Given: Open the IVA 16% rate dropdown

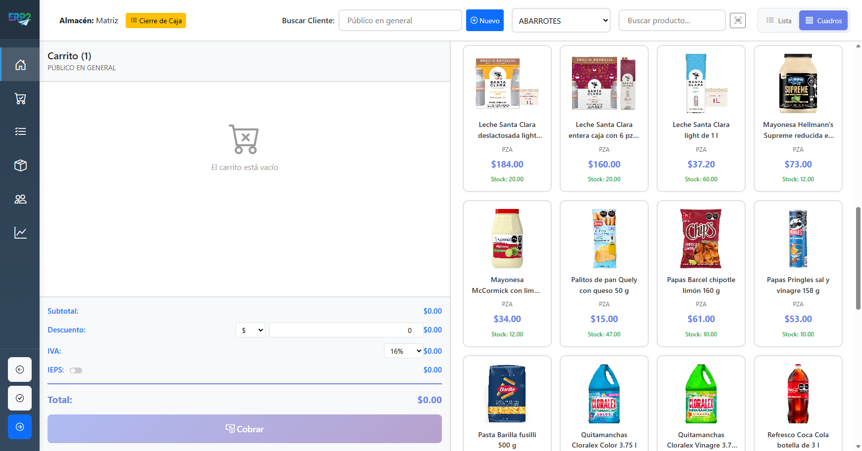Looking at the screenshot, I should (x=403, y=351).
